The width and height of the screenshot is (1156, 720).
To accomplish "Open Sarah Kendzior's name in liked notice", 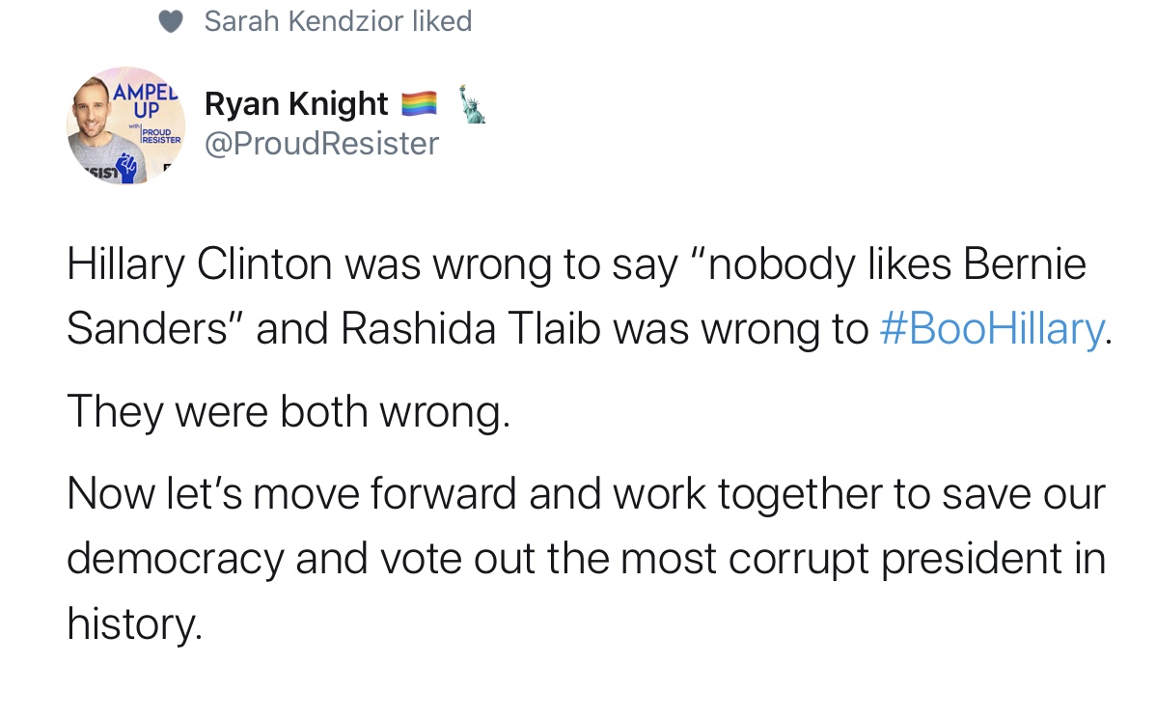I will tap(304, 21).
